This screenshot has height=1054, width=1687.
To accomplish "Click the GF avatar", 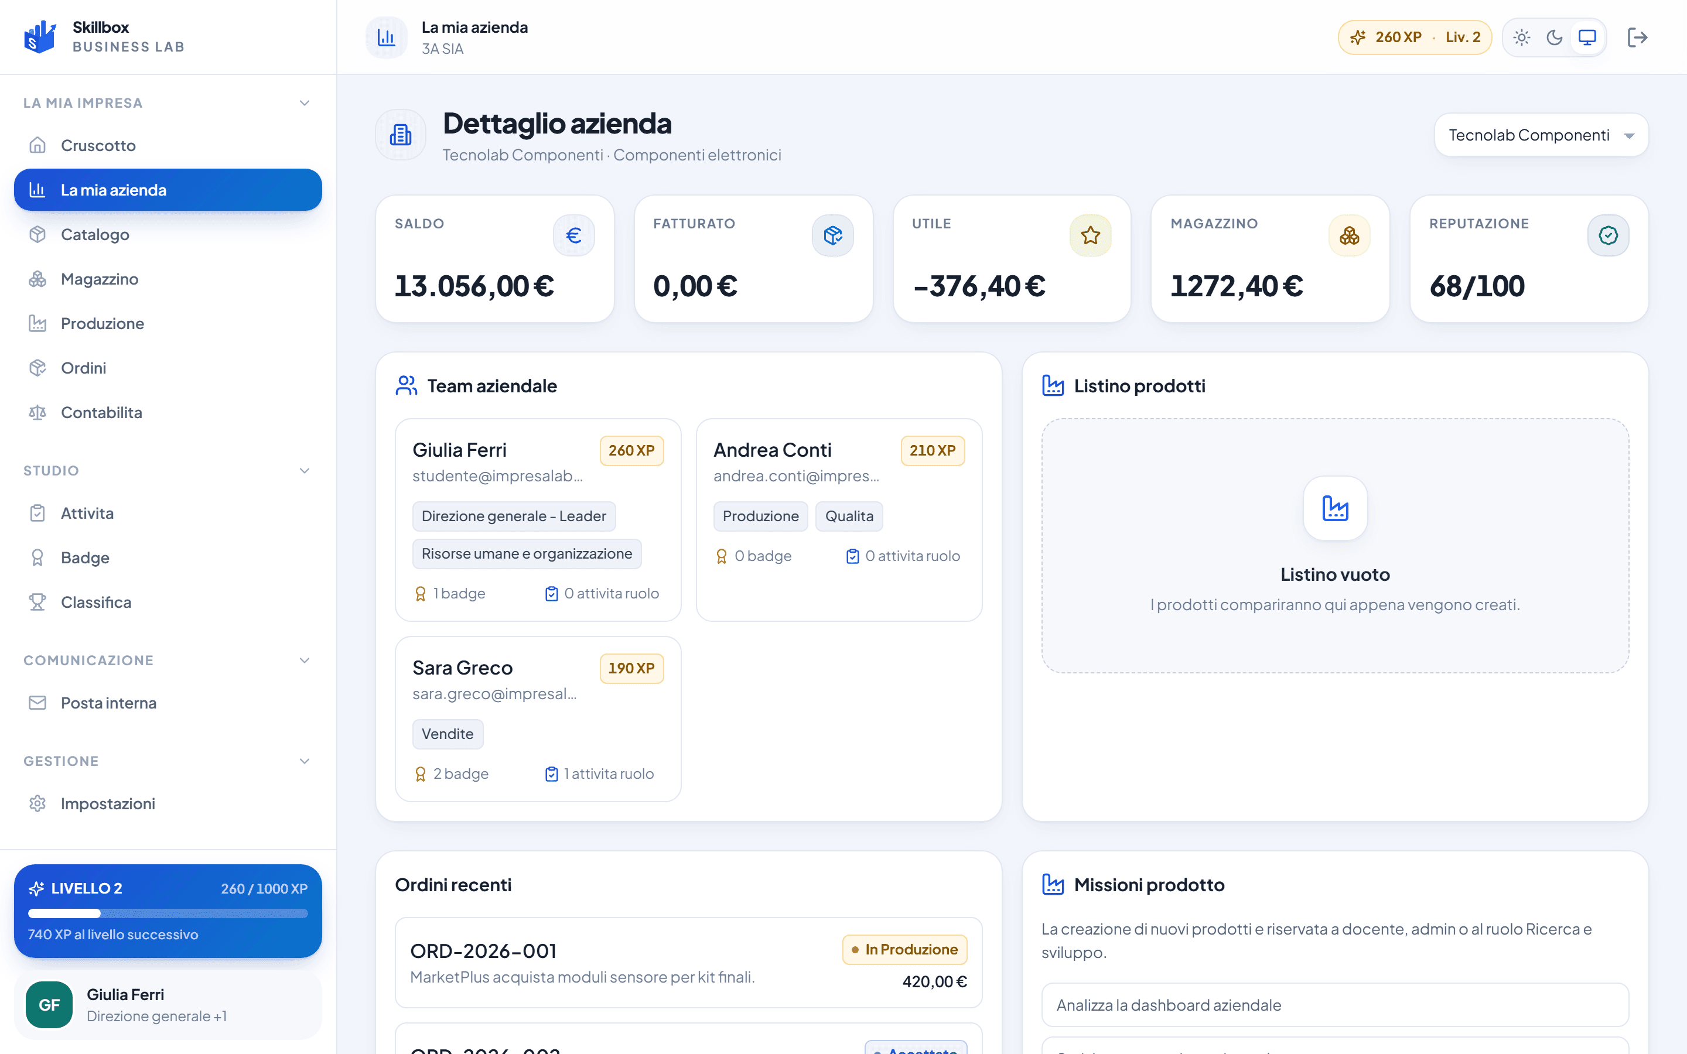I will [x=49, y=1005].
